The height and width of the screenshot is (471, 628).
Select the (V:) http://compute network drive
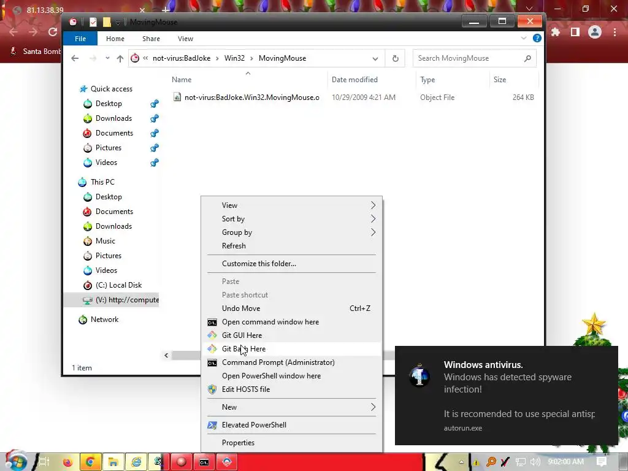pyautogui.click(x=112, y=300)
